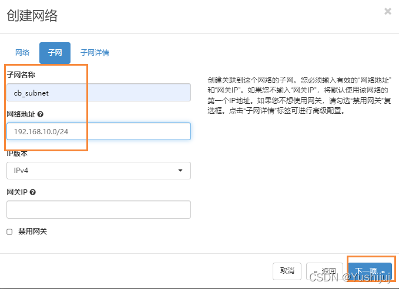Screen dimensions: 399x289
Task: Expand the IP版本 IPv4 dropdown
Action: pyautogui.click(x=99, y=171)
